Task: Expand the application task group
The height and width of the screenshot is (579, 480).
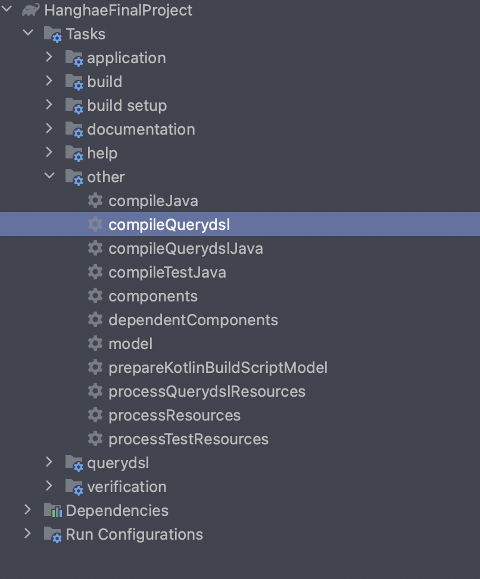Action: coord(49,57)
